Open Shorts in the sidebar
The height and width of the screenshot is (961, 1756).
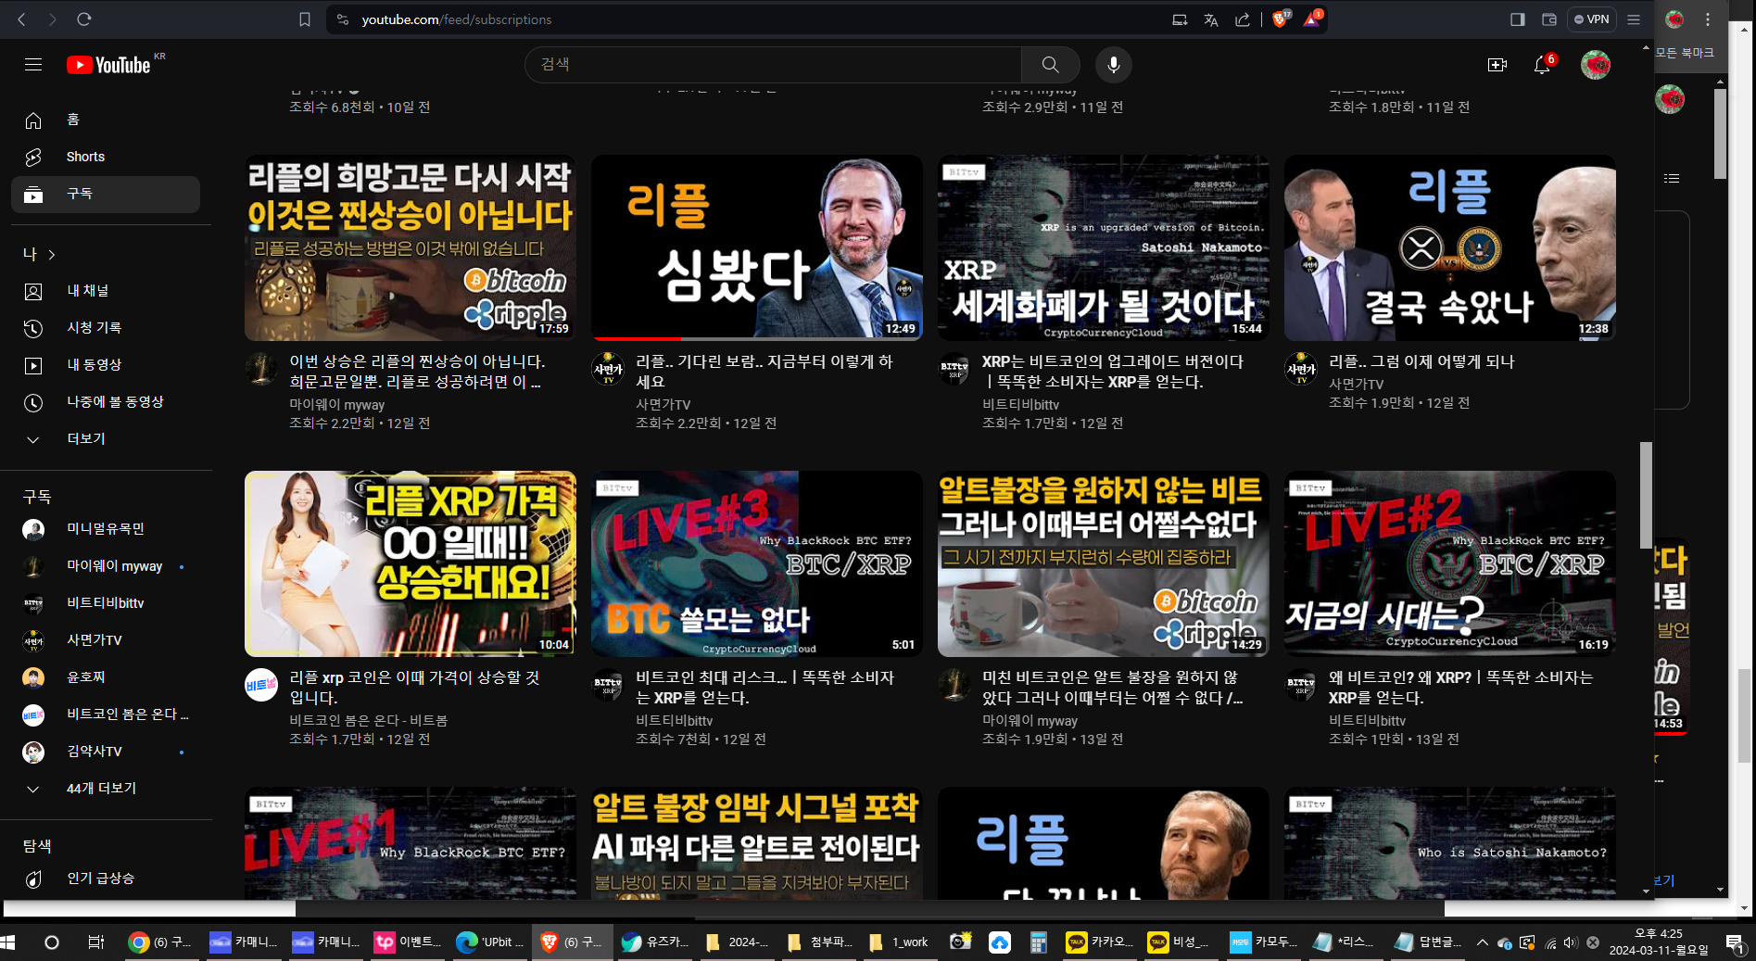tap(106, 157)
